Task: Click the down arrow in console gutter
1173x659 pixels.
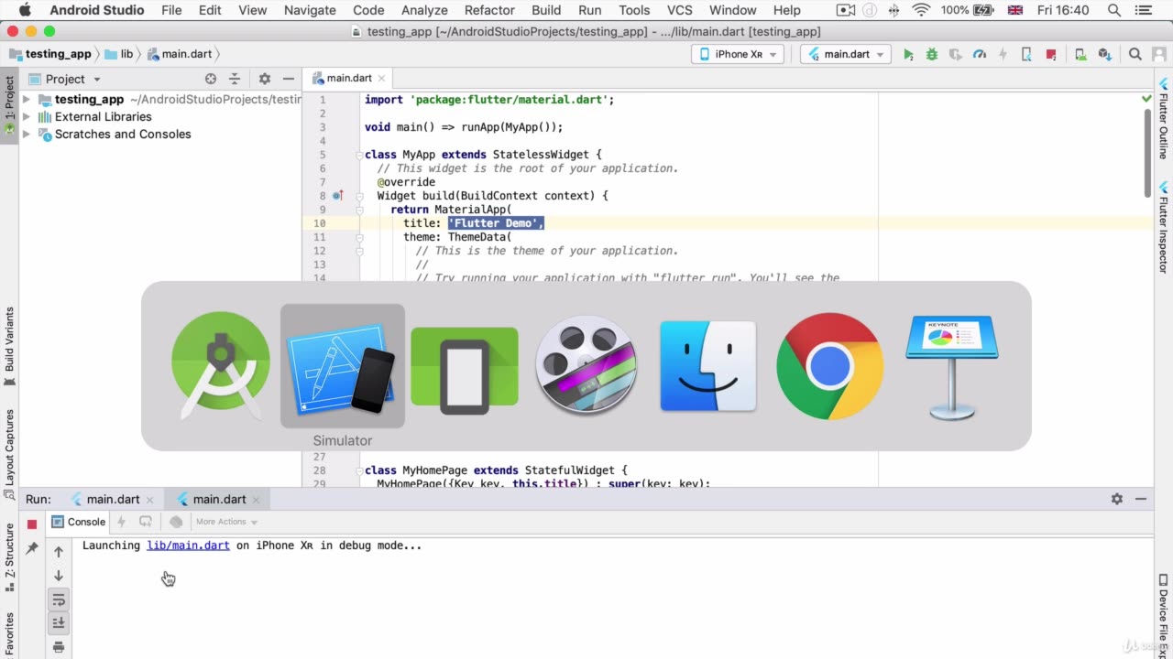Action: [x=59, y=576]
